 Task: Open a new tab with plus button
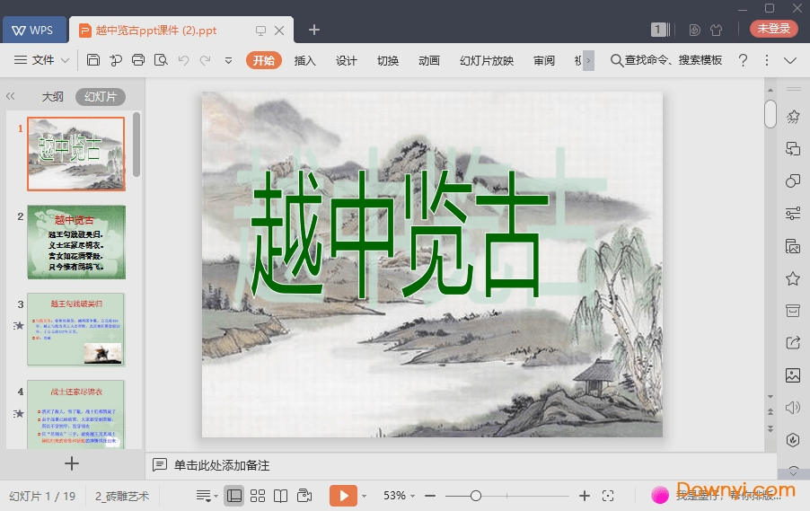click(x=314, y=30)
